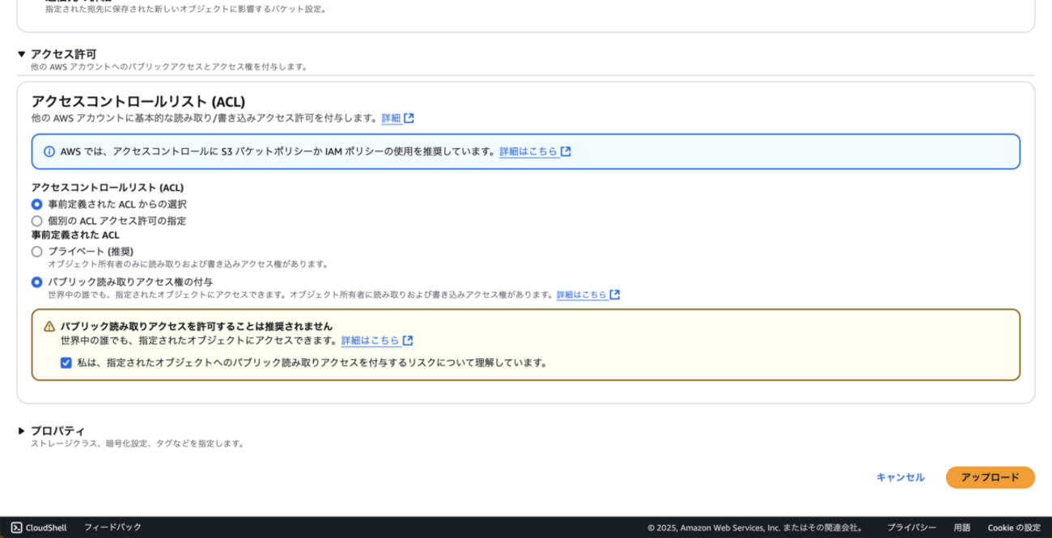Open 詳細 link under ACL heading
The width and height of the screenshot is (1052, 538).
pyautogui.click(x=391, y=118)
